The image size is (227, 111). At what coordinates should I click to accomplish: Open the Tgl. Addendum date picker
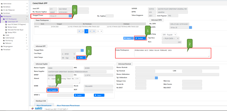pyautogui.click(x=156, y=78)
